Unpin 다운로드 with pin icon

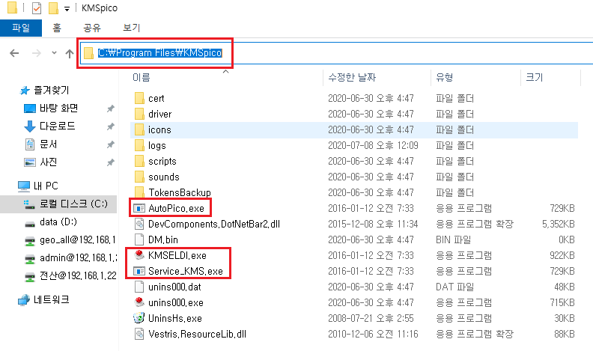point(110,126)
